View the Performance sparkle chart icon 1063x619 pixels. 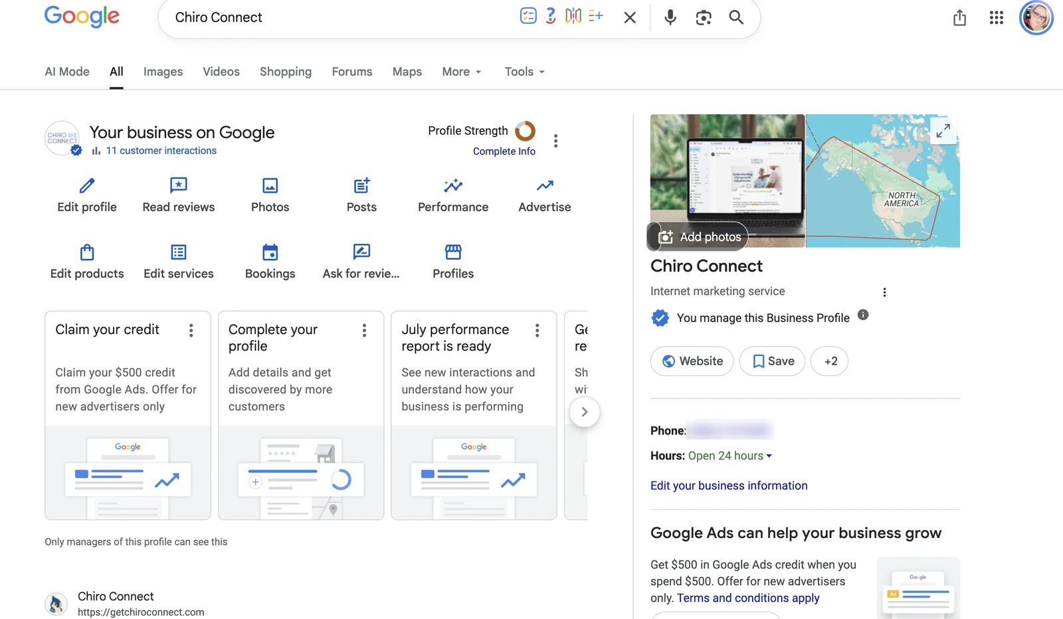point(453,185)
